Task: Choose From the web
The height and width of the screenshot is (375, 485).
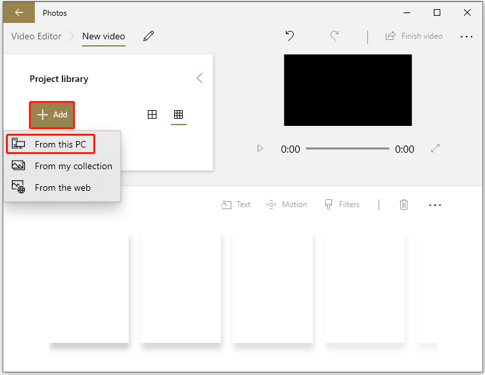Action: point(62,187)
